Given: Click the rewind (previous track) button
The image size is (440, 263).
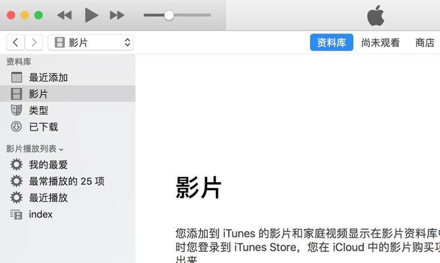Looking at the screenshot, I should pos(64,15).
